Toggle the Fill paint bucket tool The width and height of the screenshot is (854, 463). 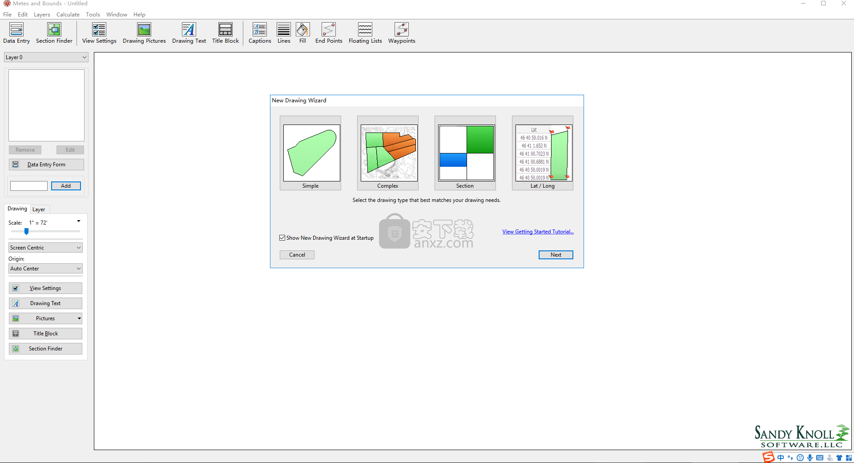(302, 33)
